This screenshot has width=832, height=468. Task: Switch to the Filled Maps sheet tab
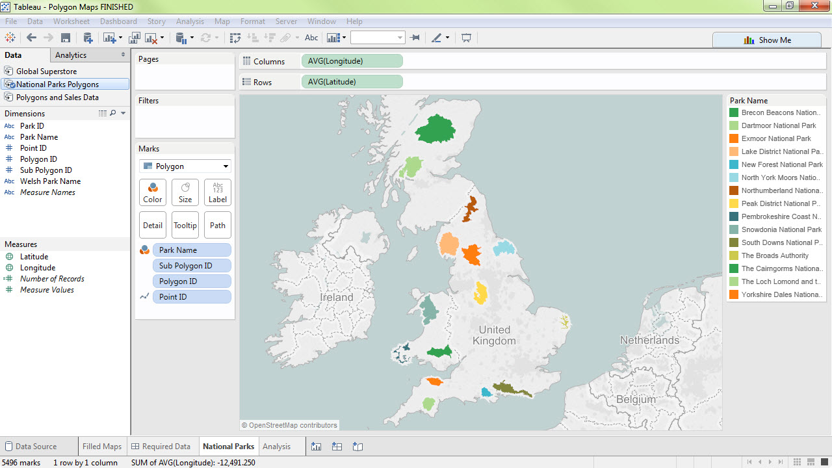(x=102, y=447)
